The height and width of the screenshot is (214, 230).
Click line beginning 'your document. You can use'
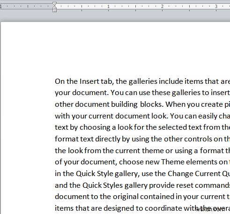pyautogui.click(x=142, y=93)
